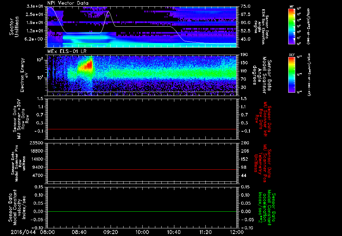
Task: Click the 12:00 end time label
Action: coord(237,232)
